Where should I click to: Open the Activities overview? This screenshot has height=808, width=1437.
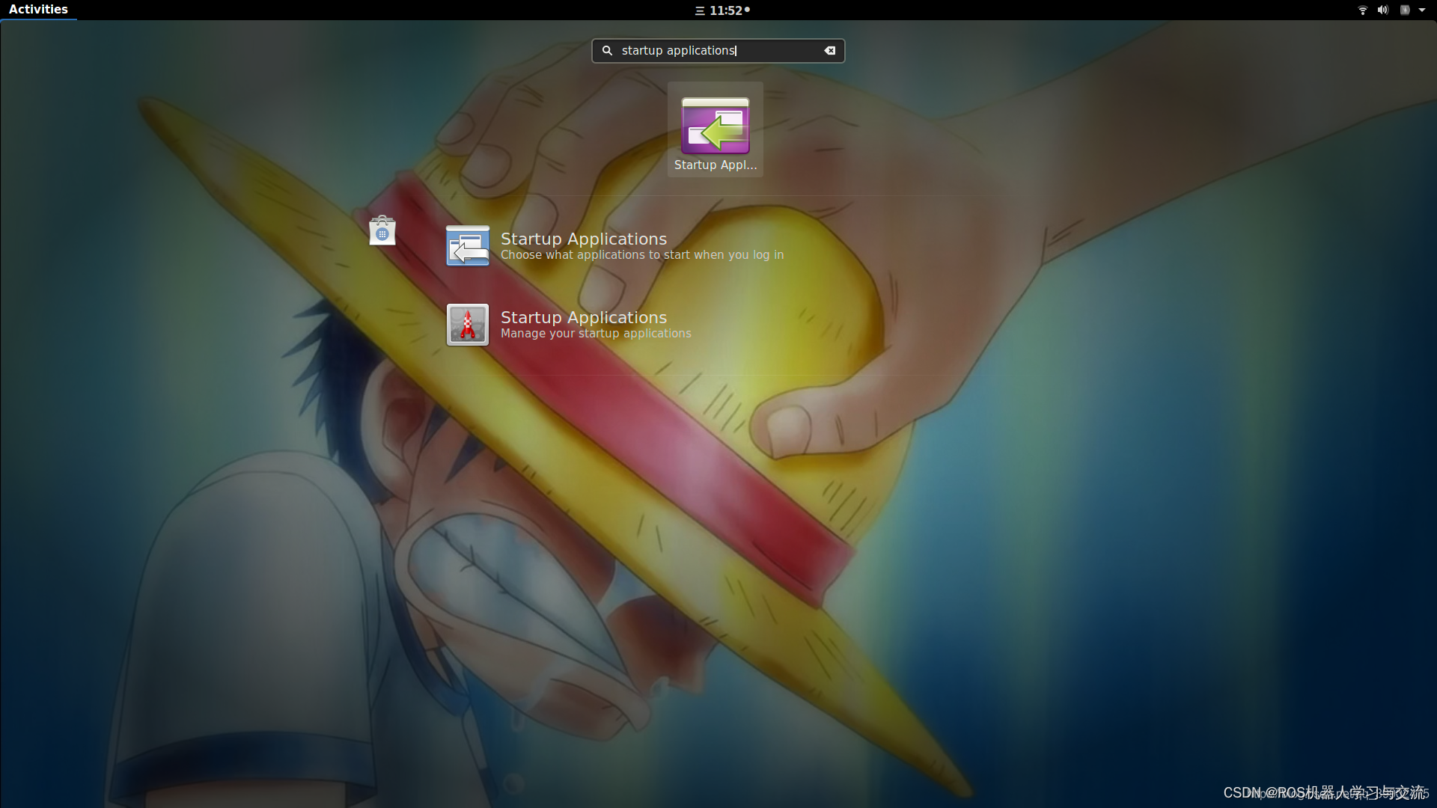(x=38, y=9)
